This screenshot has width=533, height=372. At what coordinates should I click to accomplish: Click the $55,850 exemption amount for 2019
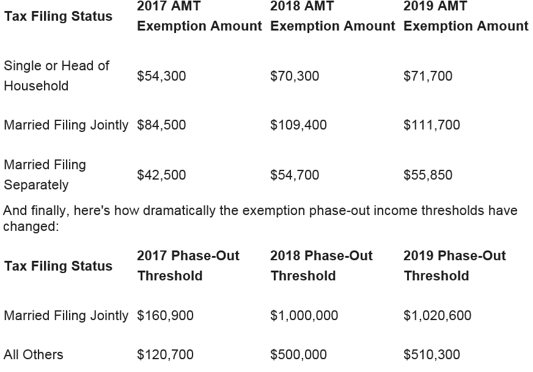(428, 175)
